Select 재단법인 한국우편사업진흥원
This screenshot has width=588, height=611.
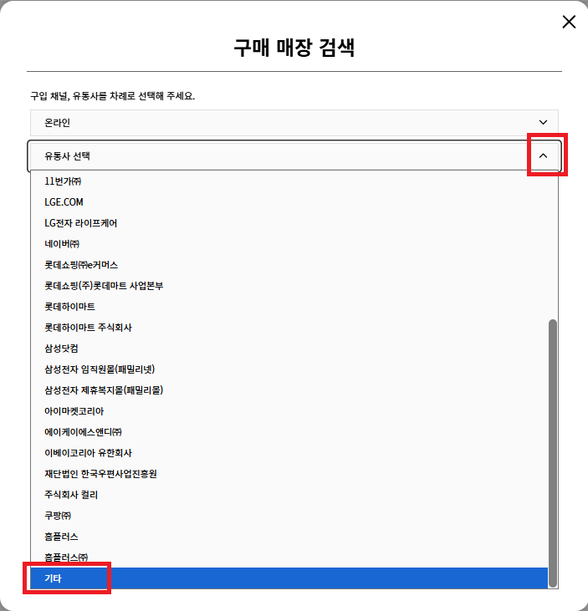pos(289,474)
